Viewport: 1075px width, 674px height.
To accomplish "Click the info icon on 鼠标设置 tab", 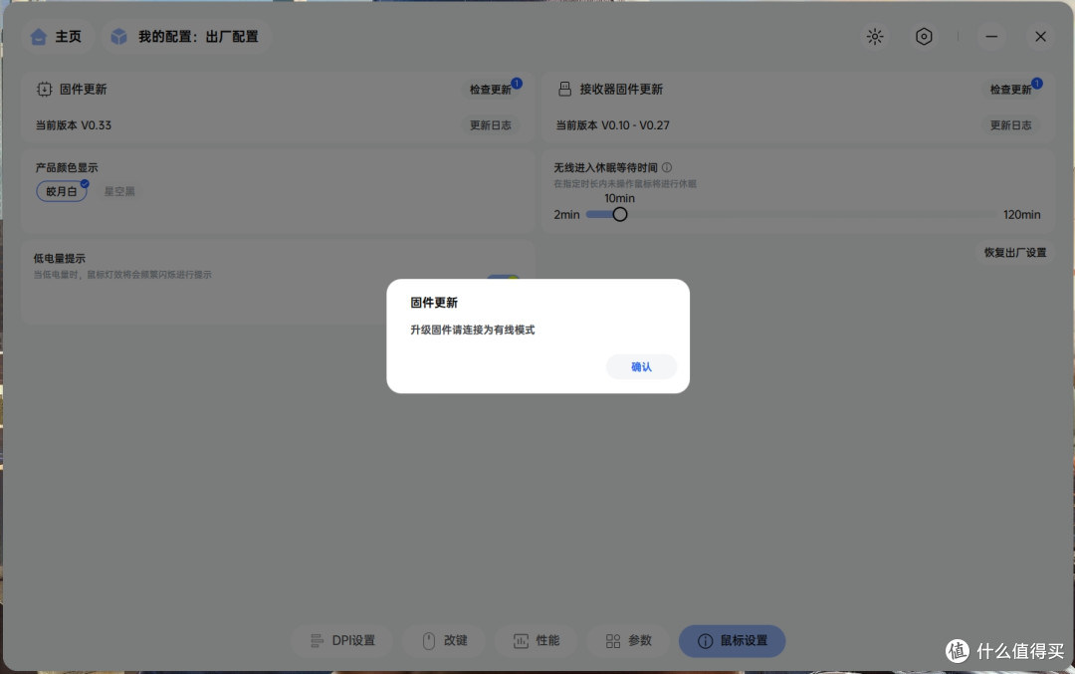I will tap(705, 640).
